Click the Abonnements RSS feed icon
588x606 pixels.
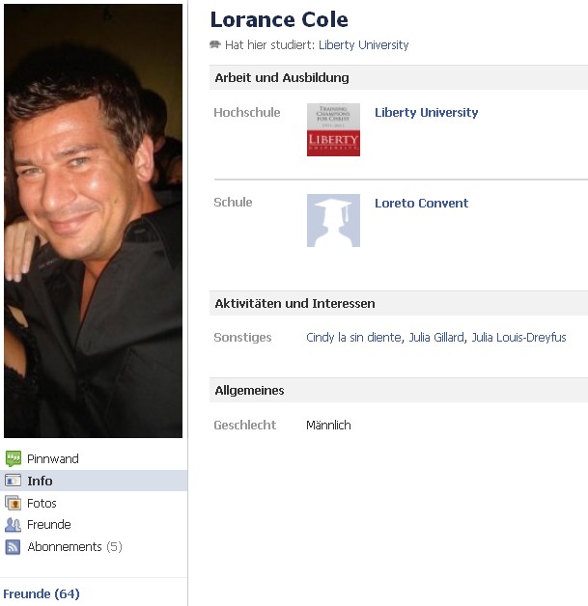[13, 547]
